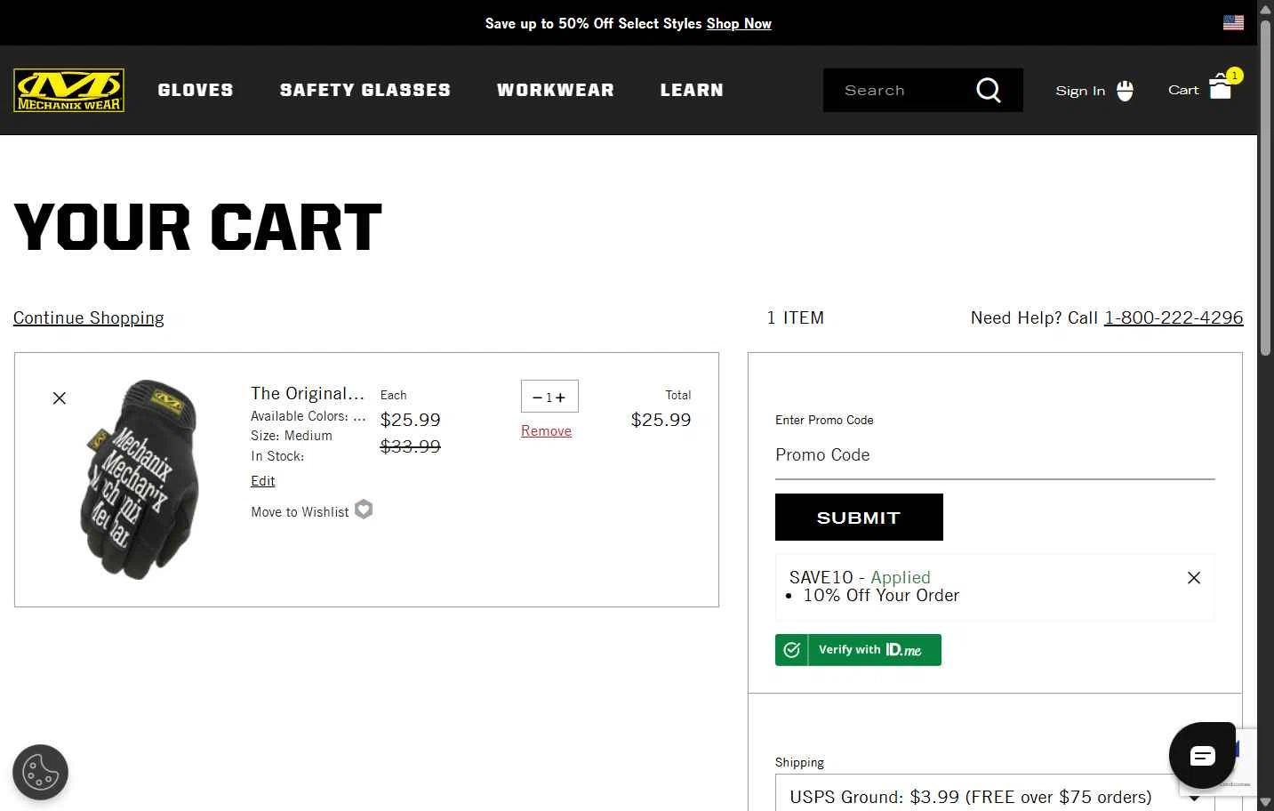
Task: Open The Original... product title
Action: coord(308,393)
